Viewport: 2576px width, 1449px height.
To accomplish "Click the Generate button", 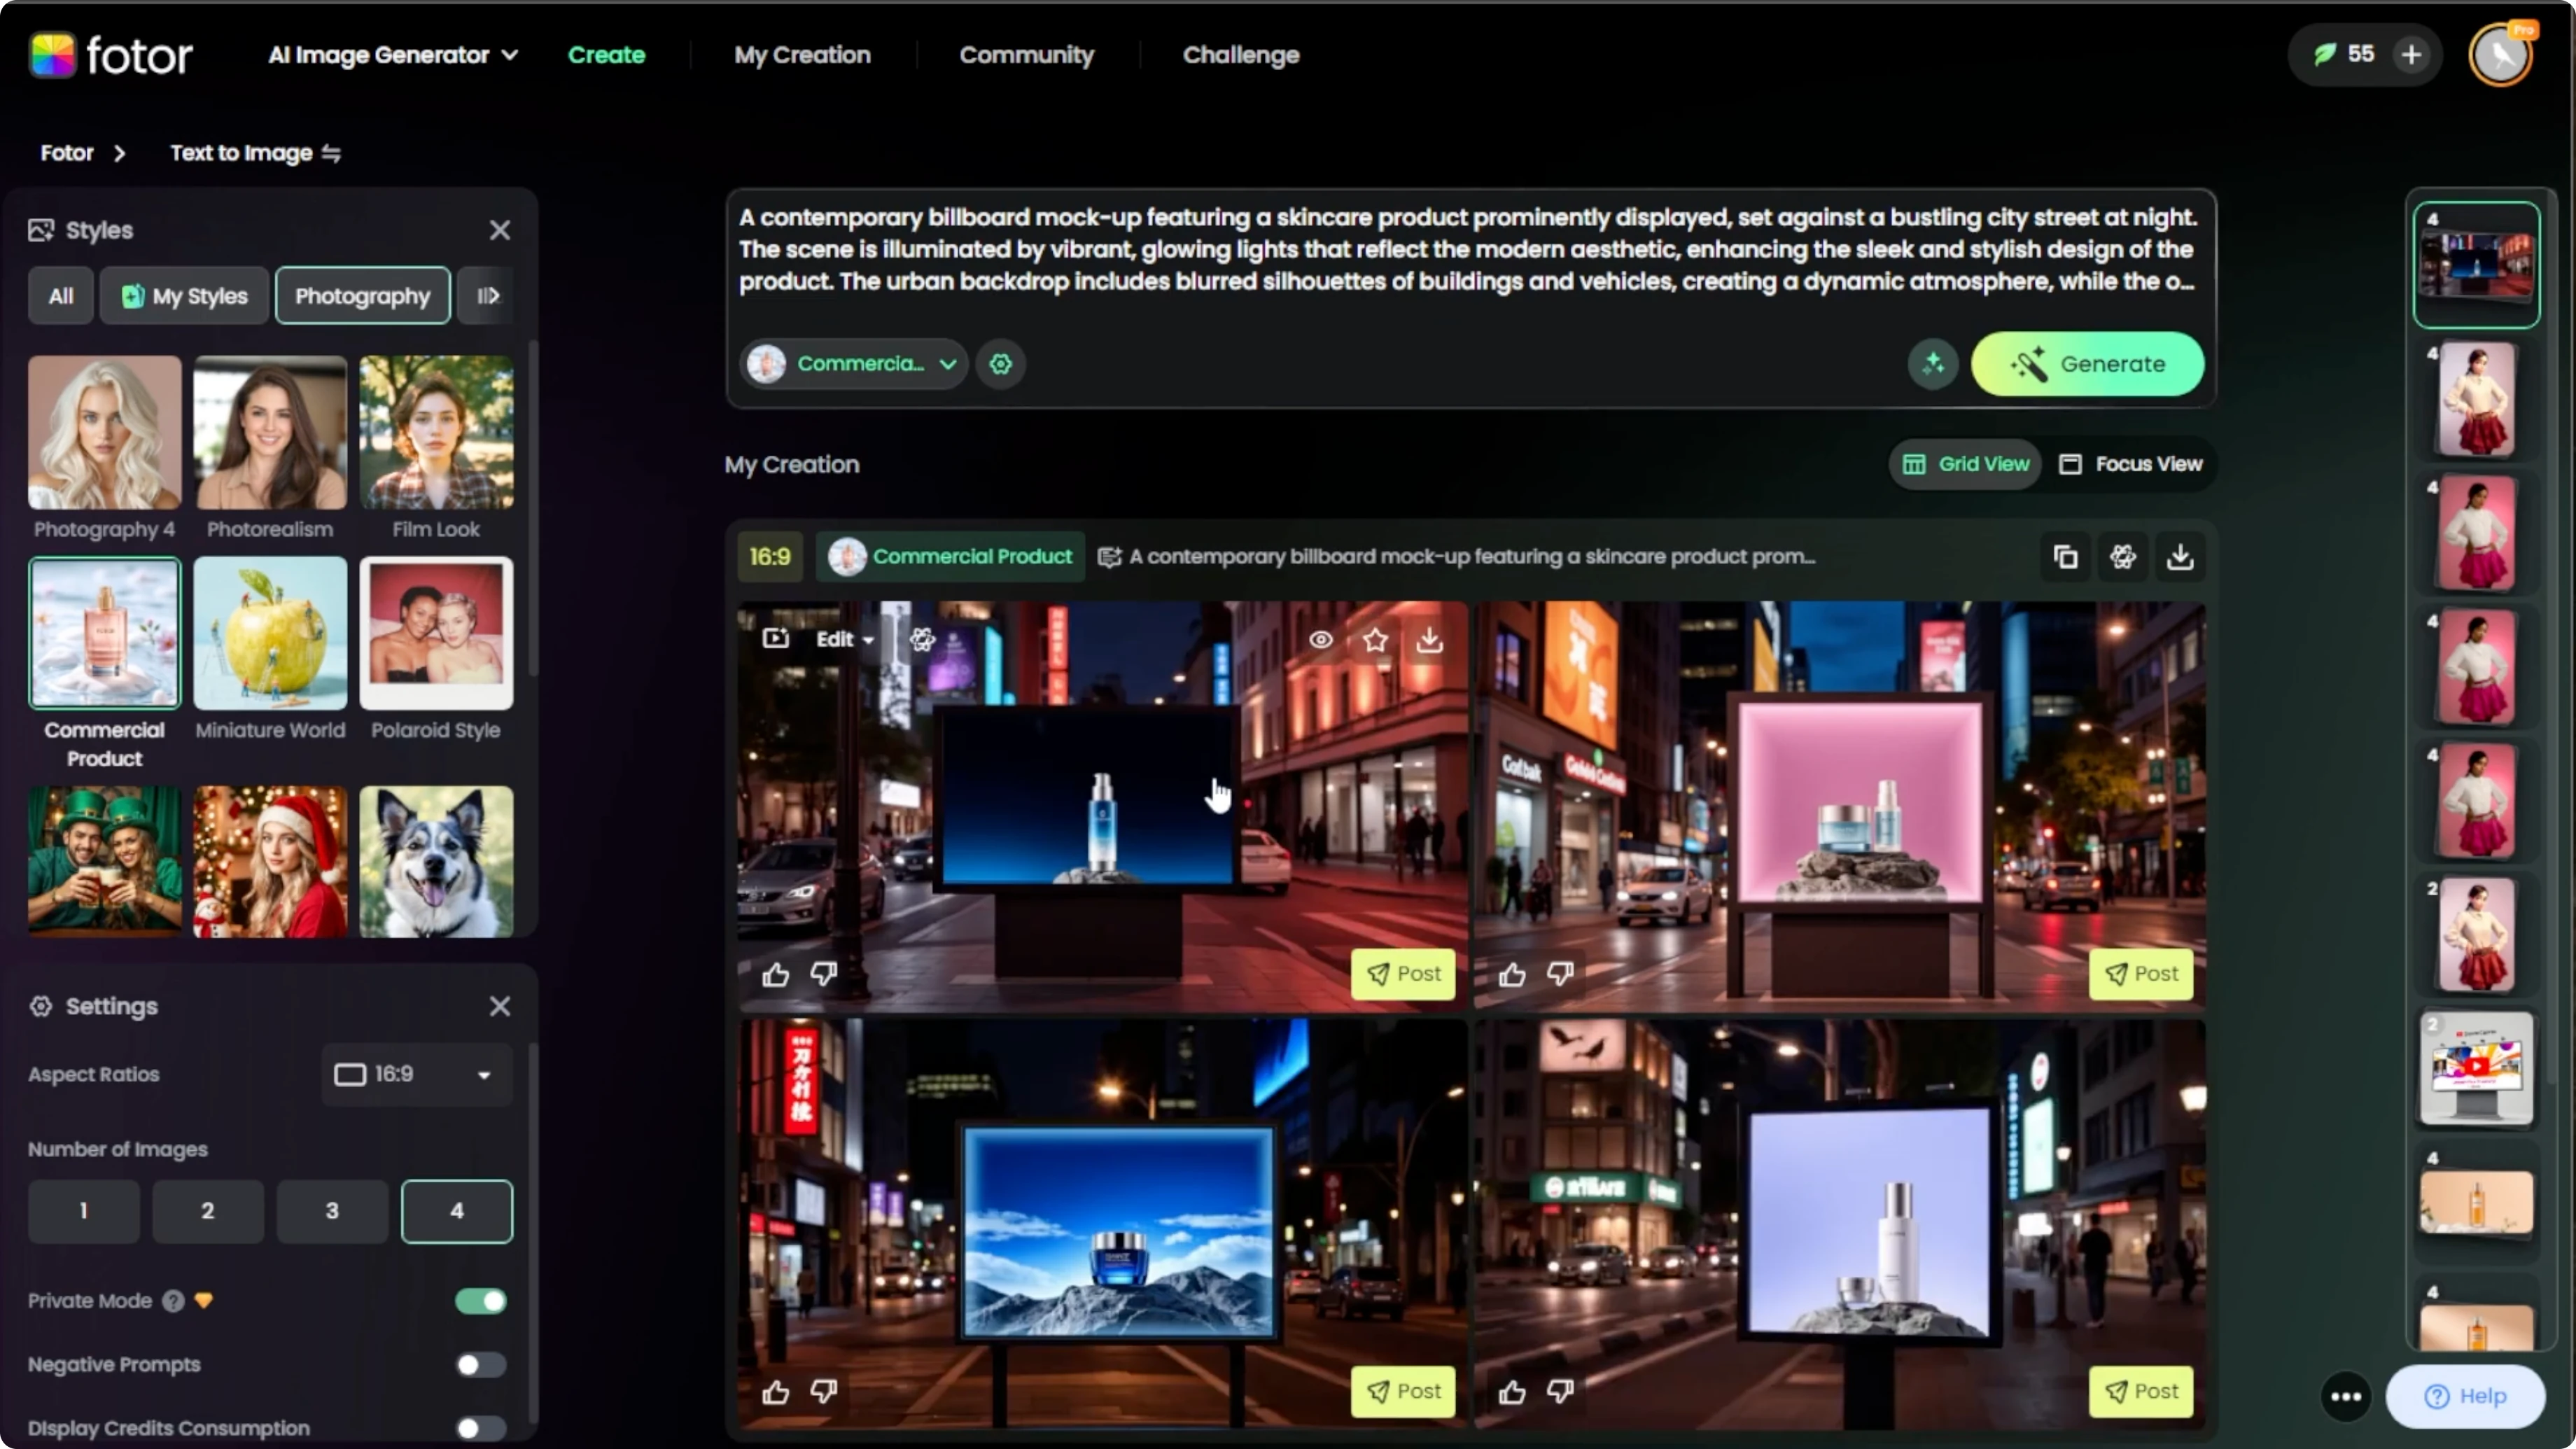I will point(2087,364).
